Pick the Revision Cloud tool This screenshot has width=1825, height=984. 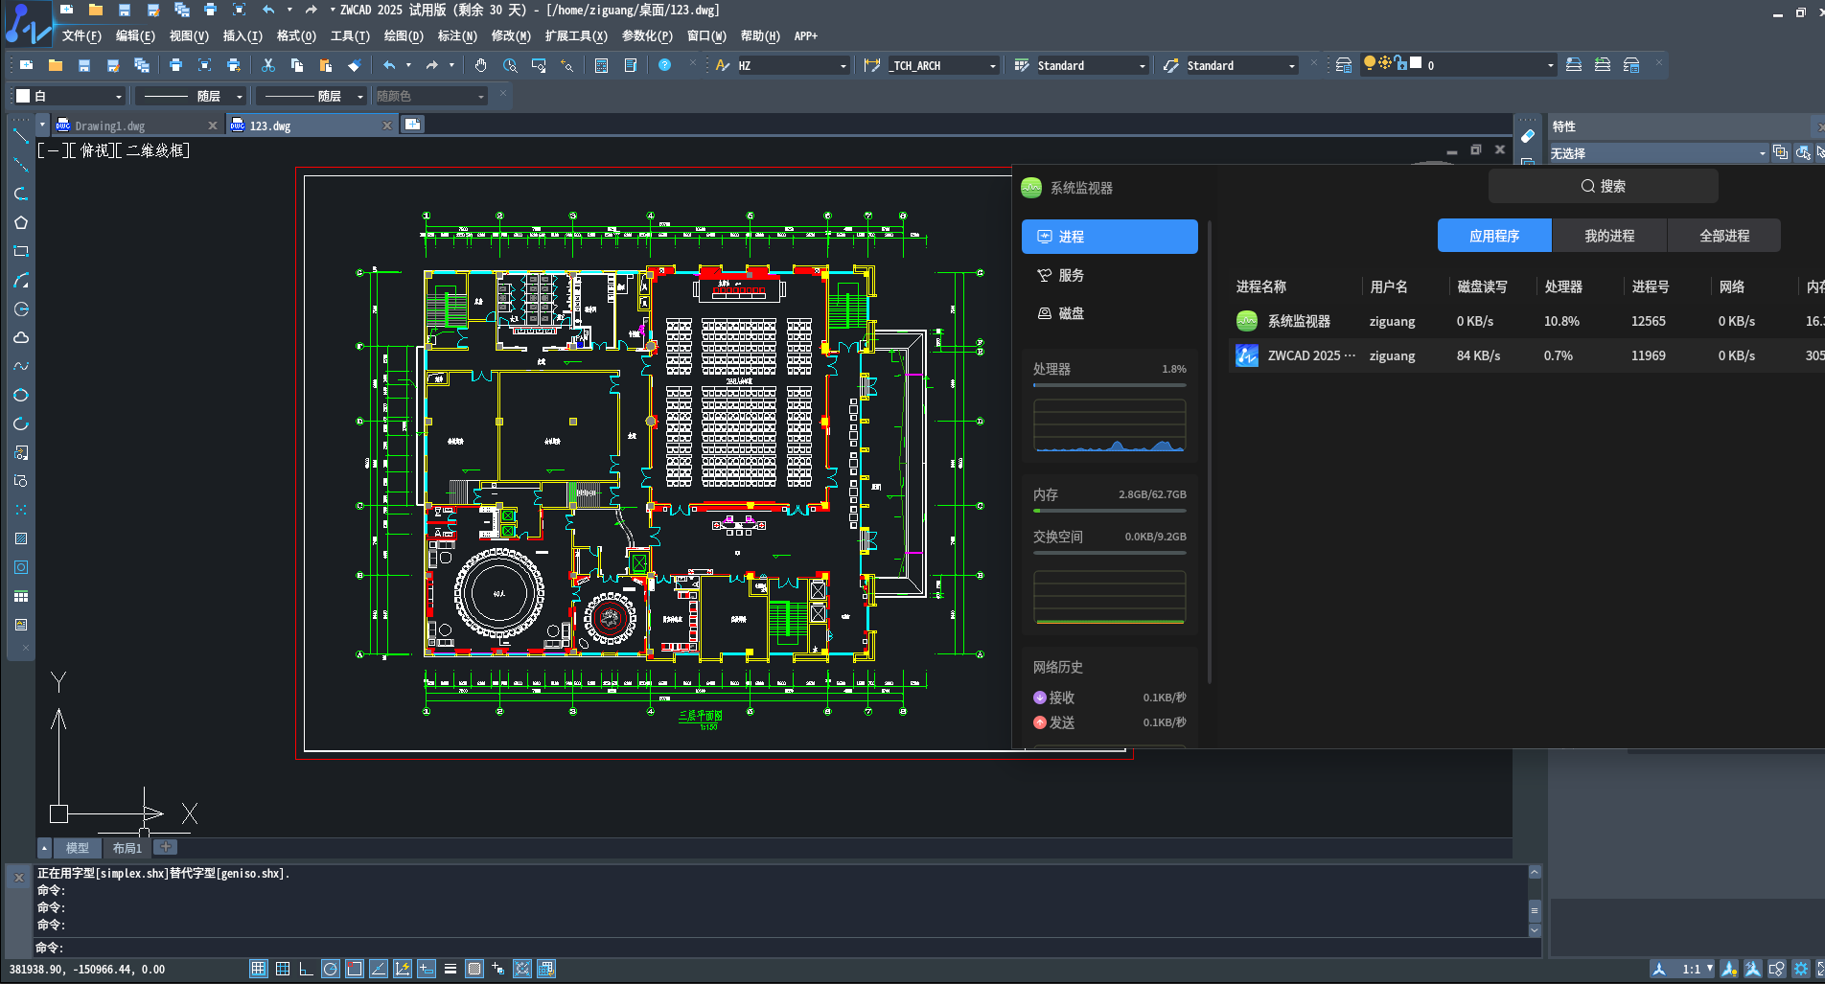pyautogui.click(x=20, y=337)
